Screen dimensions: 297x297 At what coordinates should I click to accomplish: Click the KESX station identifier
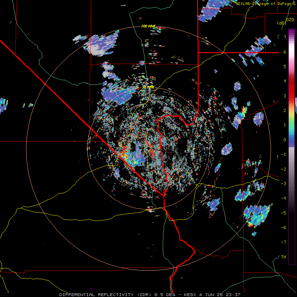[190, 295]
